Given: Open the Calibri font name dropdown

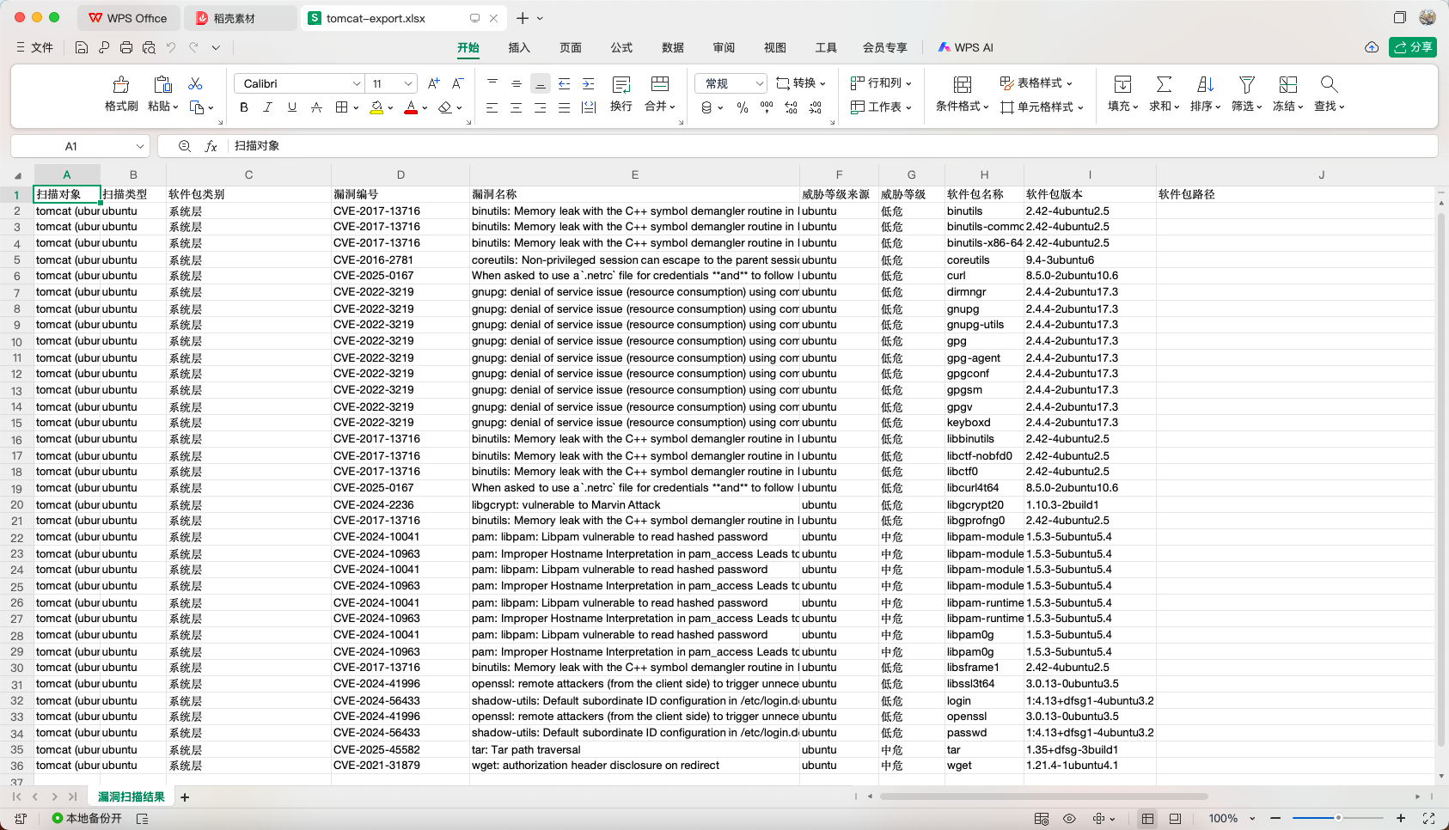Looking at the screenshot, I should point(356,83).
